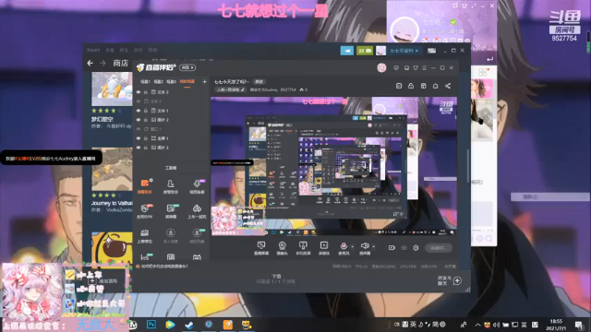Toggle visibility of 图片 2 layer
The height and width of the screenshot is (332, 591).
[139, 120]
